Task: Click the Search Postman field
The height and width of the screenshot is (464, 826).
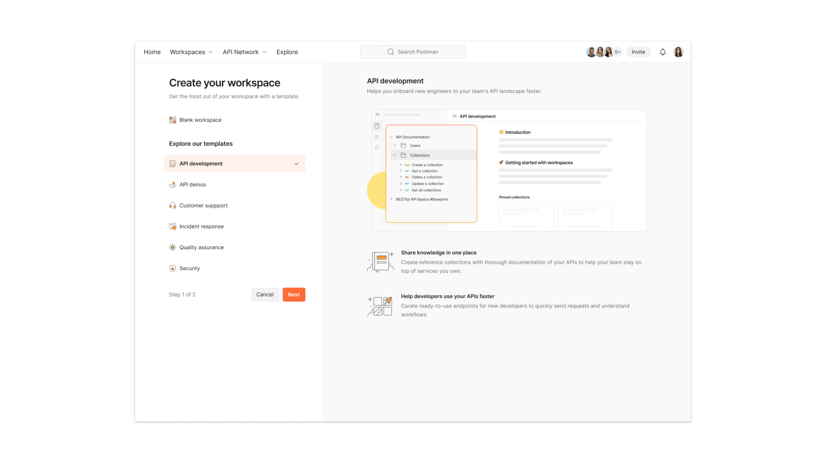Action: (413, 52)
